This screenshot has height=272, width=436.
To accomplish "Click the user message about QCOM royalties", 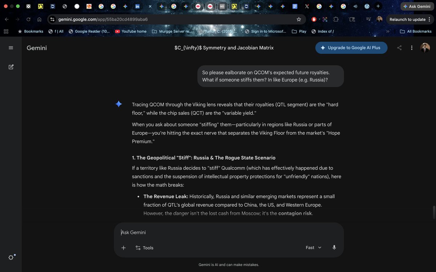I will click(270, 76).
